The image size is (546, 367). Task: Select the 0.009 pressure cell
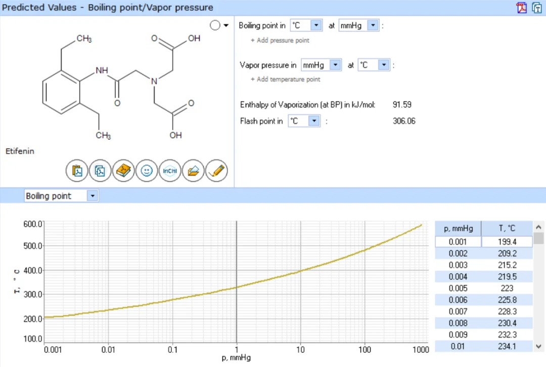458,335
